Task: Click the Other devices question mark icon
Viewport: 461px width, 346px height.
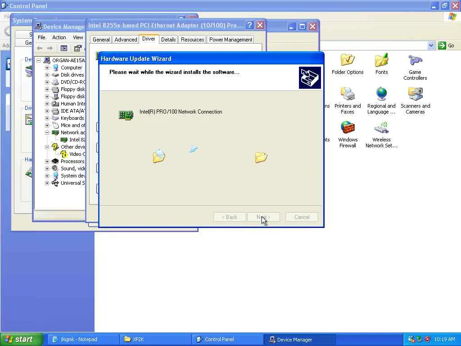Action: point(55,147)
